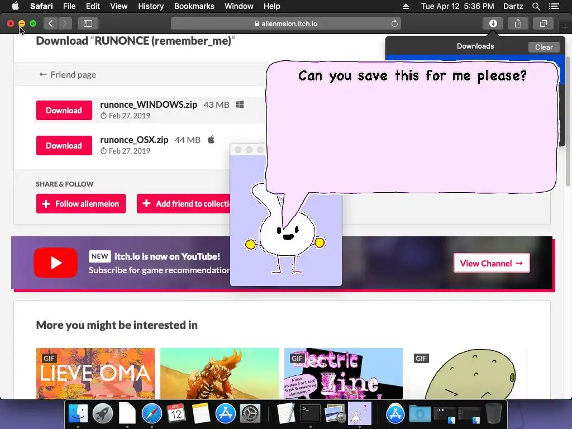572x429 pixels.
Task: Open Notification Center list icon
Action: (554, 6)
